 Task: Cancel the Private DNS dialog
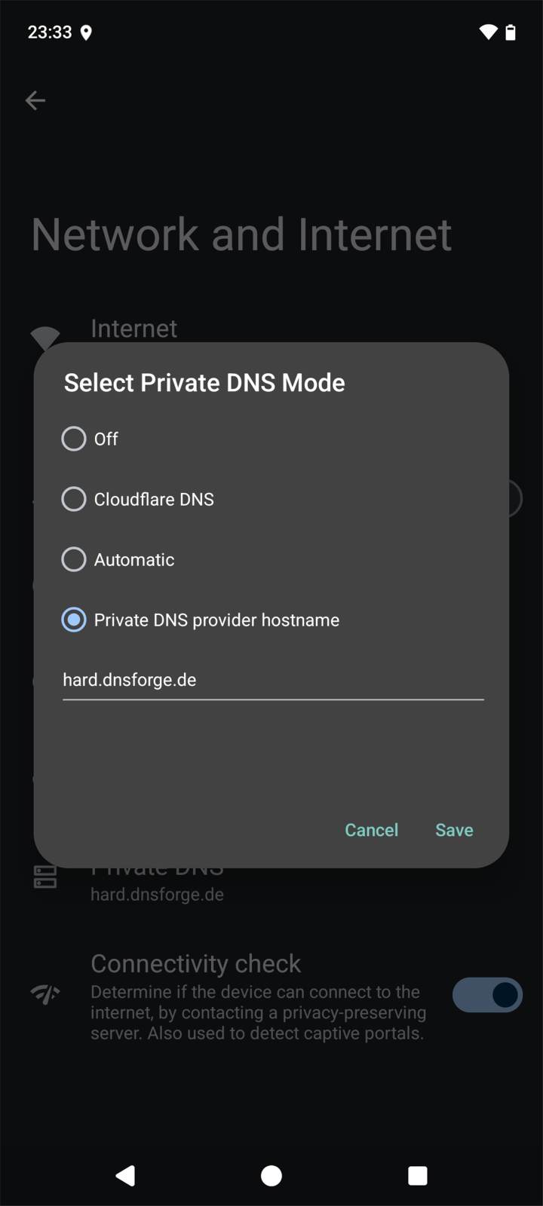coord(371,830)
